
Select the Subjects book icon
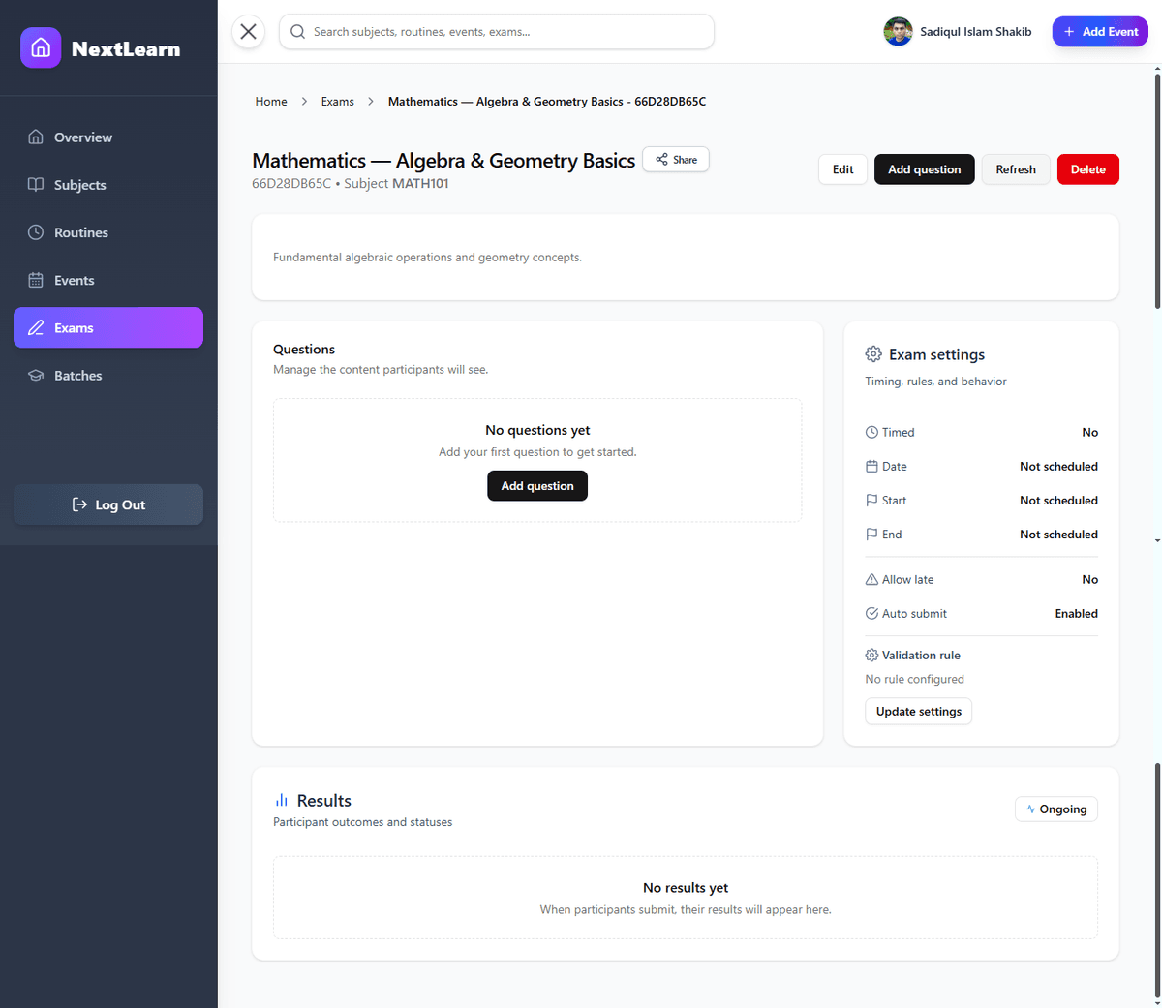point(37,184)
